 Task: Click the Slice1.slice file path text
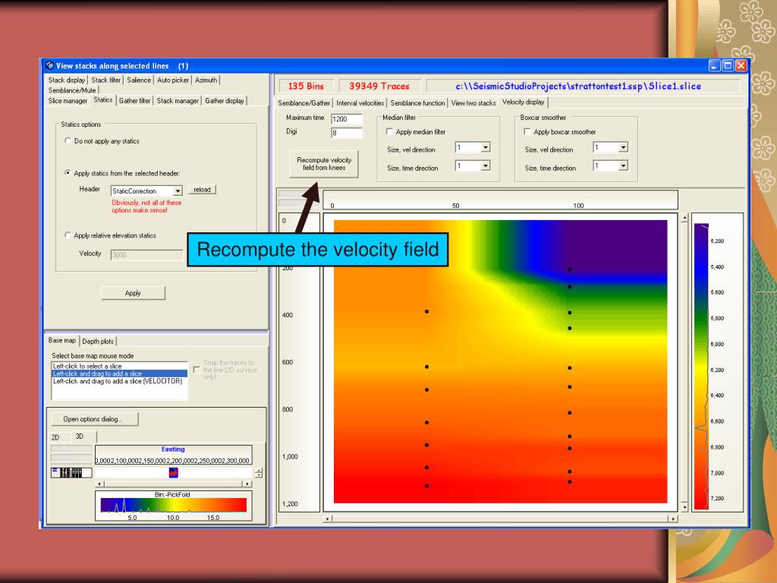pos(578,87)
